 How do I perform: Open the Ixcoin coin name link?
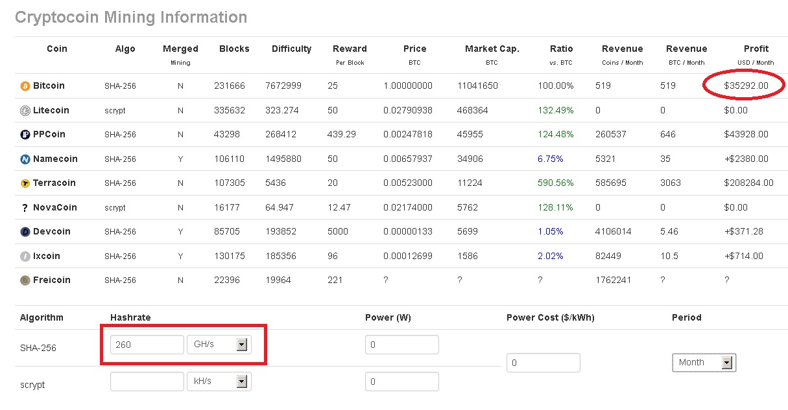47,256
